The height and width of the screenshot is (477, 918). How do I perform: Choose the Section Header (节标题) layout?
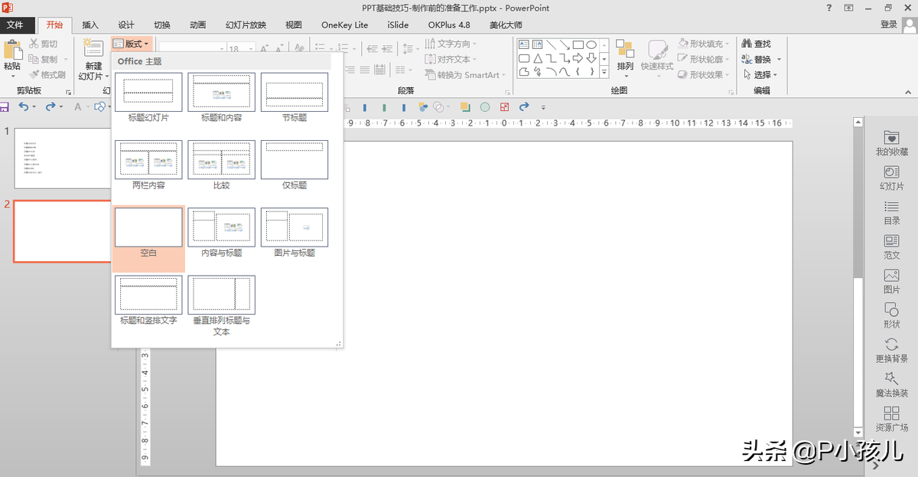click(295, 97)
